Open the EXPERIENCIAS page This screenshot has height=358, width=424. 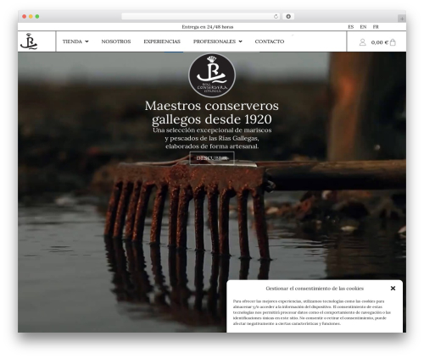(162, 41)
